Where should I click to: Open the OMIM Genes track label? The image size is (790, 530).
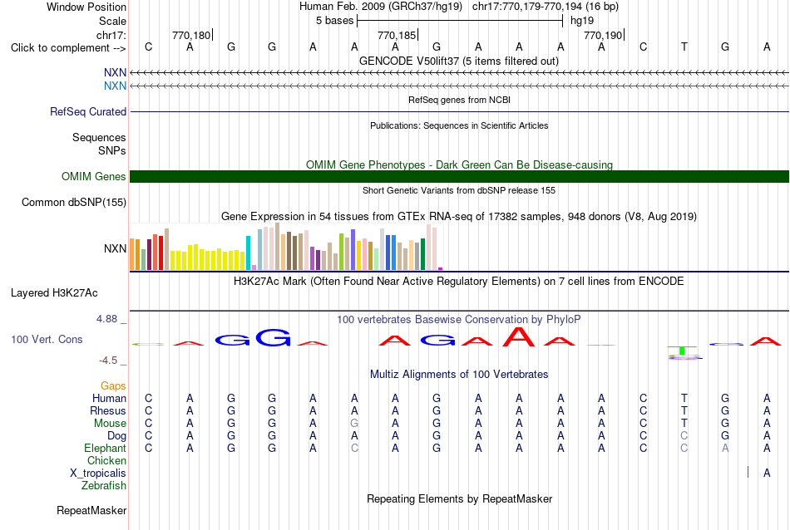[94, 177]
